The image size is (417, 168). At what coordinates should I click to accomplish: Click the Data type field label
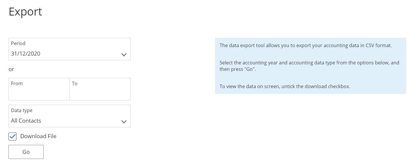[22, 110]
